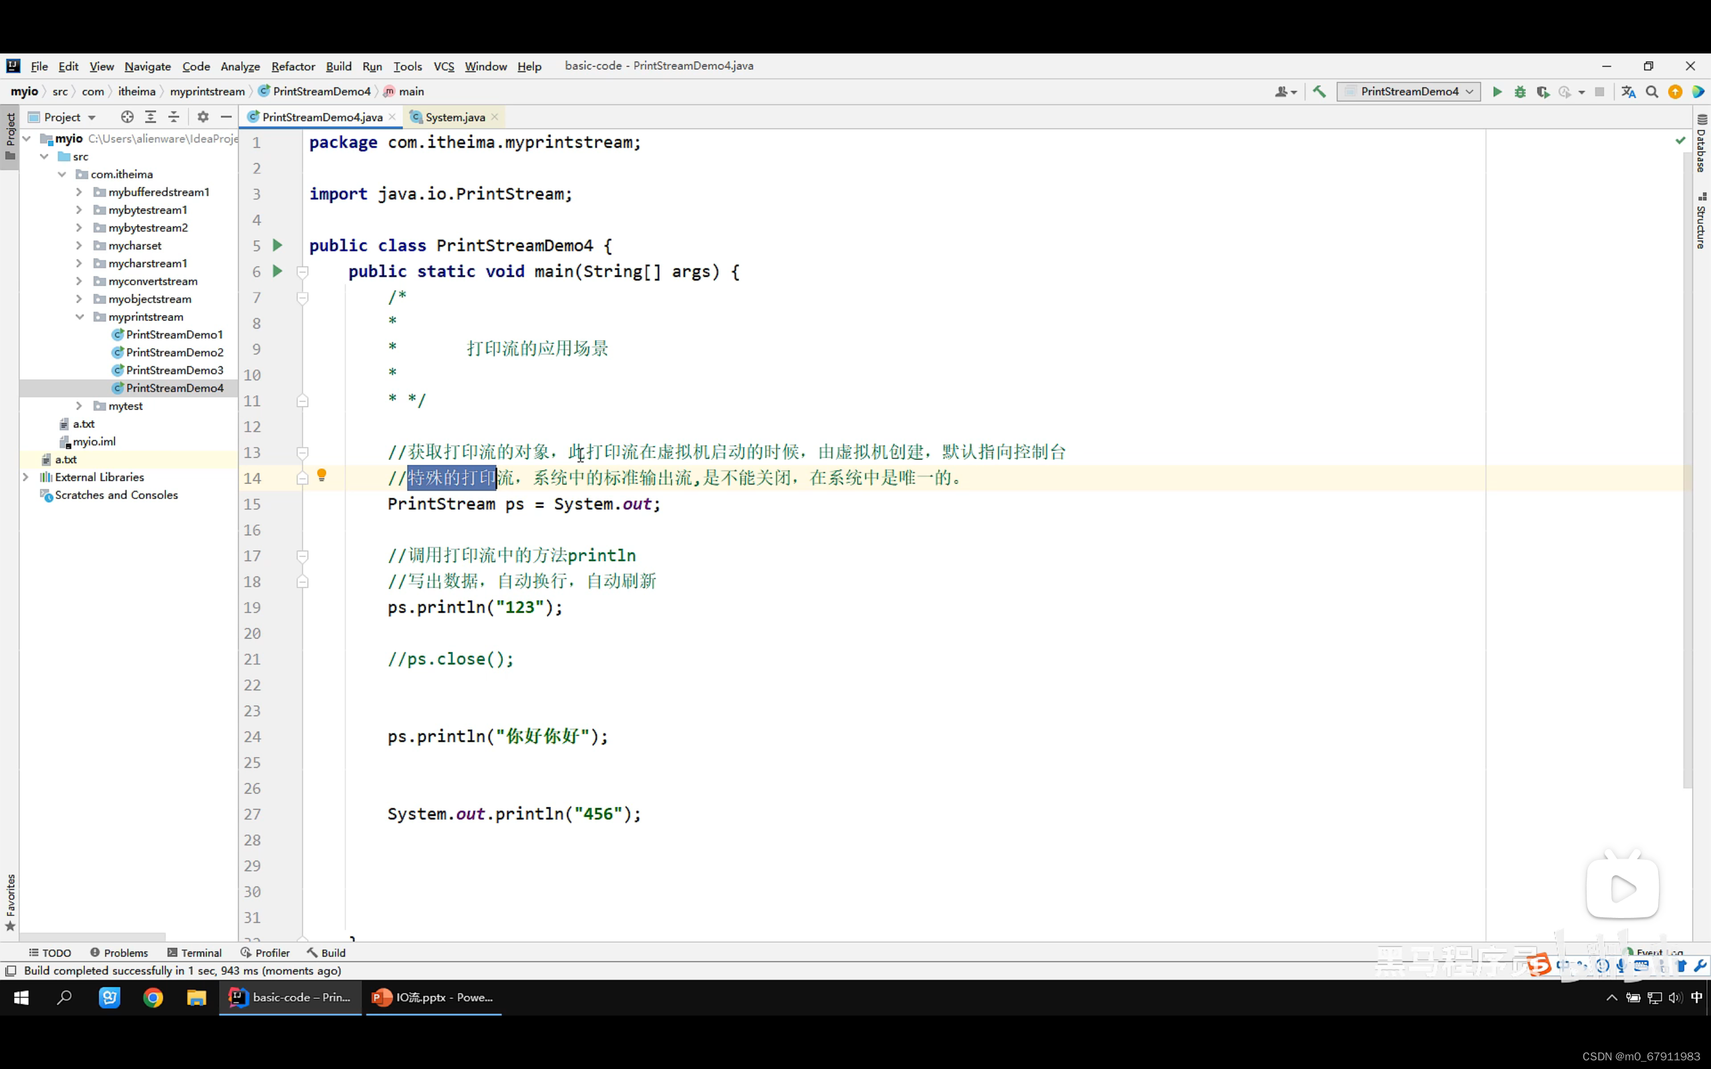Click run gutter arrow beside main method
This screenshot has width=1711, height=1069.
tap(278, 271)
